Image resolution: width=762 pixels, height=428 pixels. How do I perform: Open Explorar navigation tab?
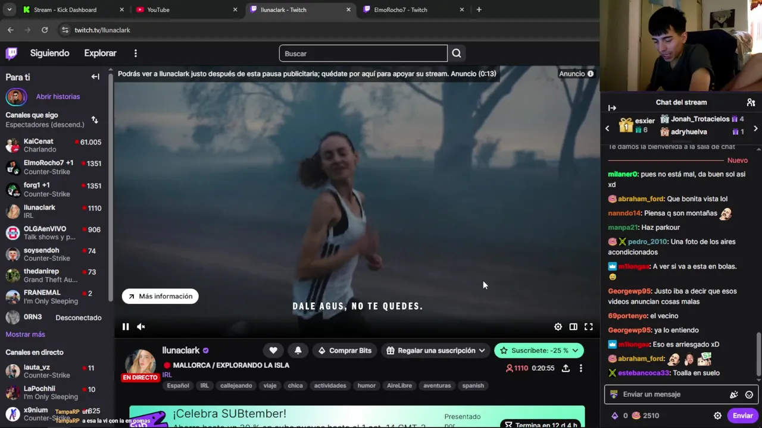click(x=101, y=53)
